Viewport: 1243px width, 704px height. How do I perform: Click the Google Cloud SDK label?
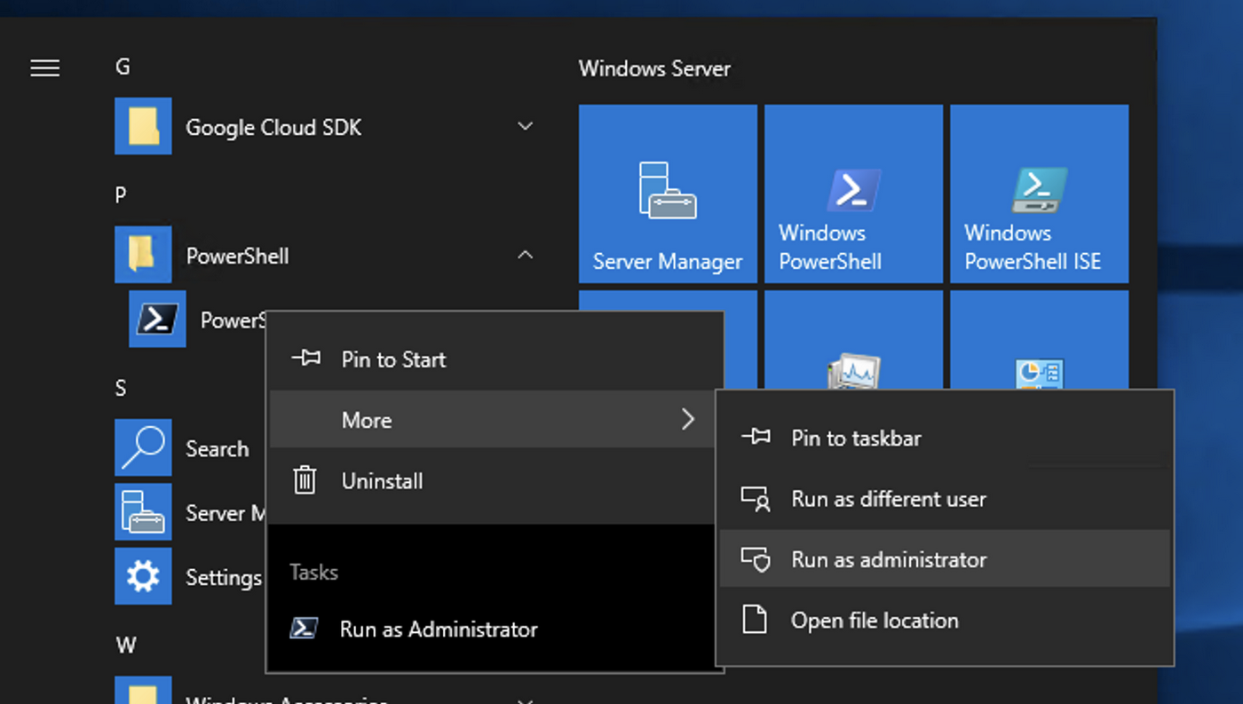[273, 127]
